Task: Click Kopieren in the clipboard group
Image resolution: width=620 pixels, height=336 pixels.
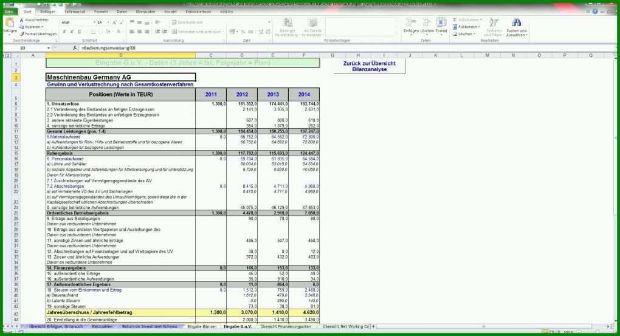Action: (32, 27)
